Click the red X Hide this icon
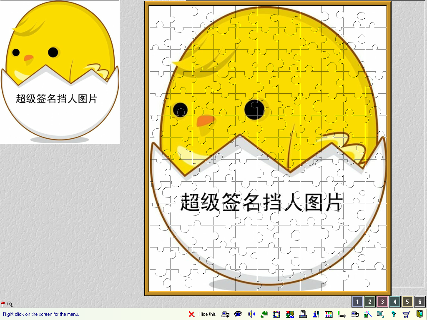Image resolution: width=427 pixels, height=320 pixels. click(192, 314)
